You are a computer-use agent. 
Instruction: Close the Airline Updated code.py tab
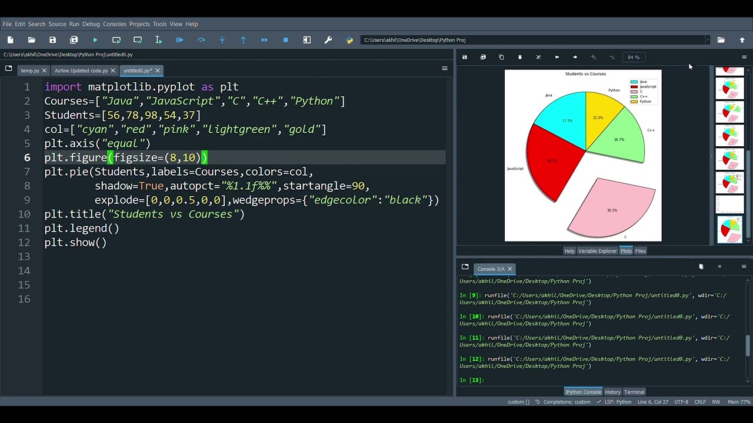click(x=113, y=70)
